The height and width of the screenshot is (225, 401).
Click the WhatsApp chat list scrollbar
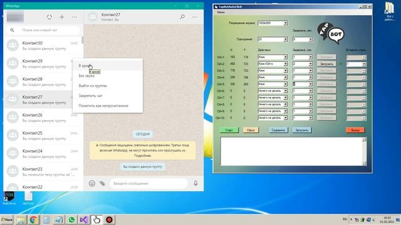[82, 40]
